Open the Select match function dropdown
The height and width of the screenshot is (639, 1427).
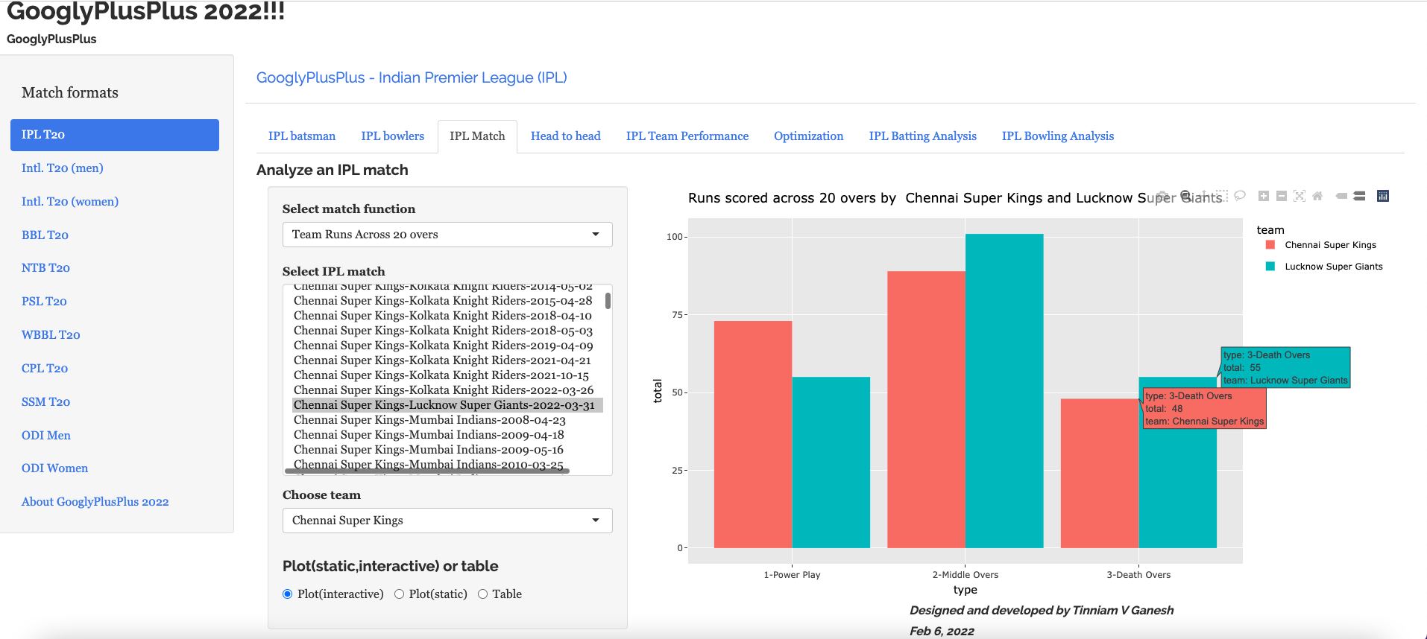[447, 235]
